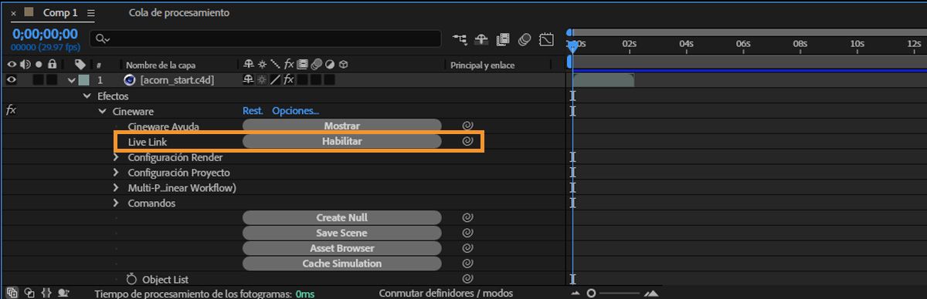This screenshot has width=927, height=299.
Task: Click the zoom out mountain icon on timeline
Action: (x=575, y=294)
